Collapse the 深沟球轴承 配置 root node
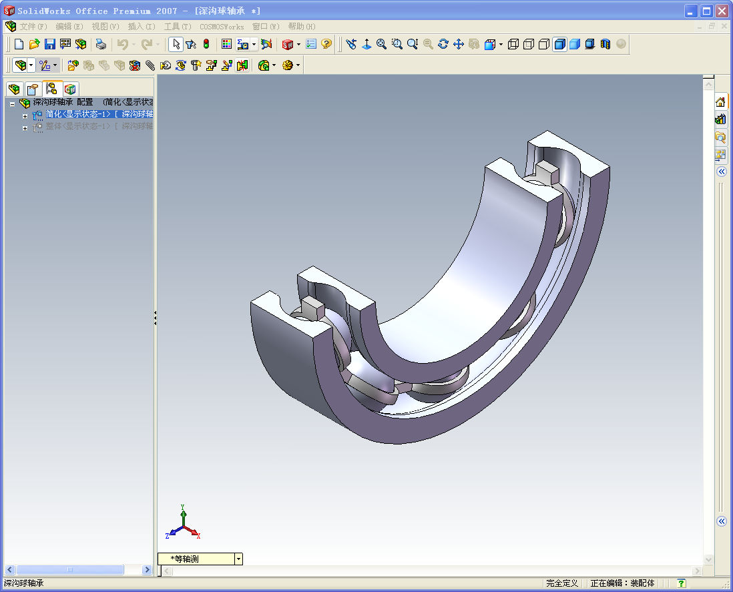Viewport: 733px width, 592px height. (12, 103)
